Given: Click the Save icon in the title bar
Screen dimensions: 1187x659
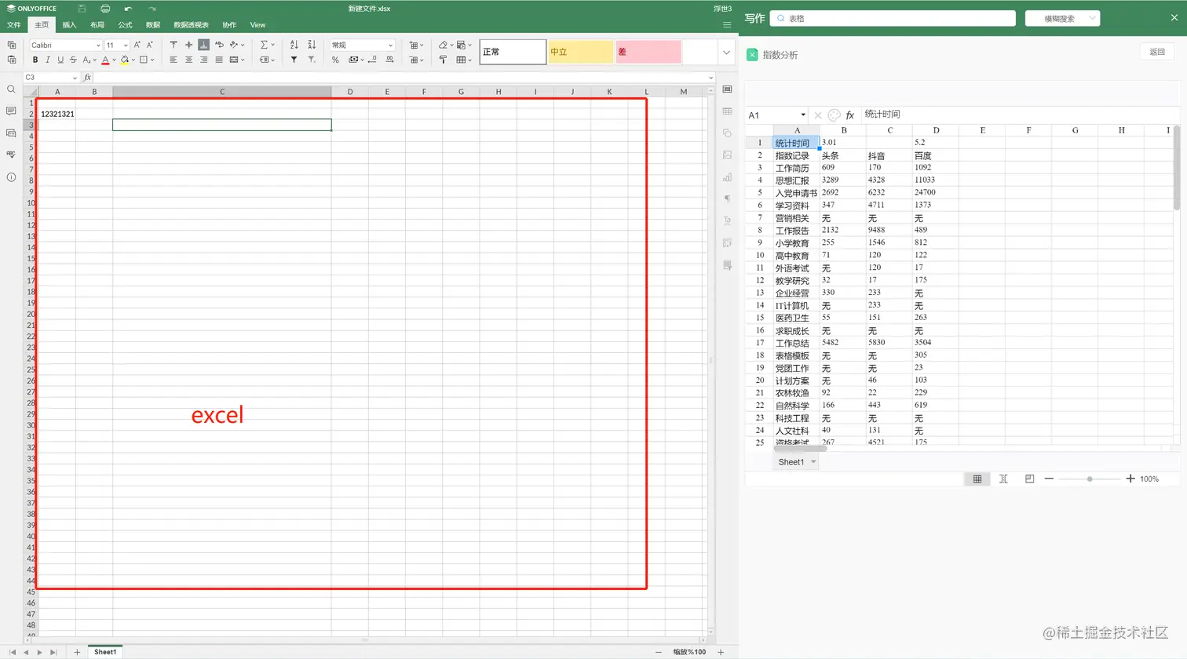Looking at the screenshot, I should 82,9.
